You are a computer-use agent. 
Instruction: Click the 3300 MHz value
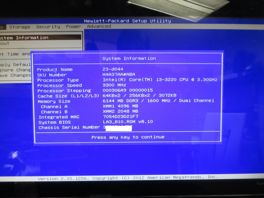[x=114, y=85]
